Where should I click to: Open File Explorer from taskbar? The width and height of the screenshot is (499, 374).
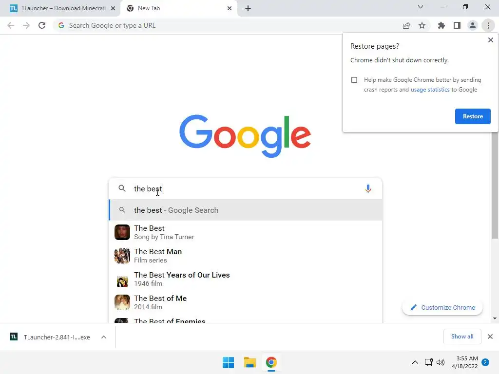pyautogui.click(x=250, y=362)
